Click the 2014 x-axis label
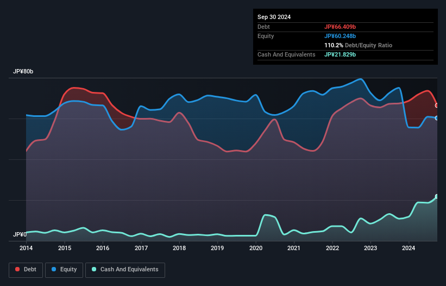Viewport: 446px width, 286px height. coord(26,248)
